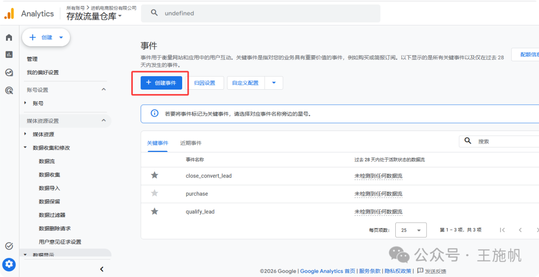This screenshot has width=539, height=277.
Task: Open the Home icon in left rail
Action: [x=9, y=37]
